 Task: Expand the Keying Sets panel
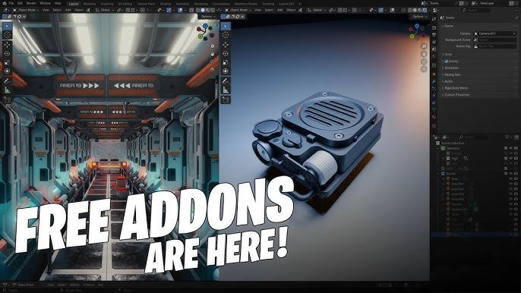(x=452, y=74)
